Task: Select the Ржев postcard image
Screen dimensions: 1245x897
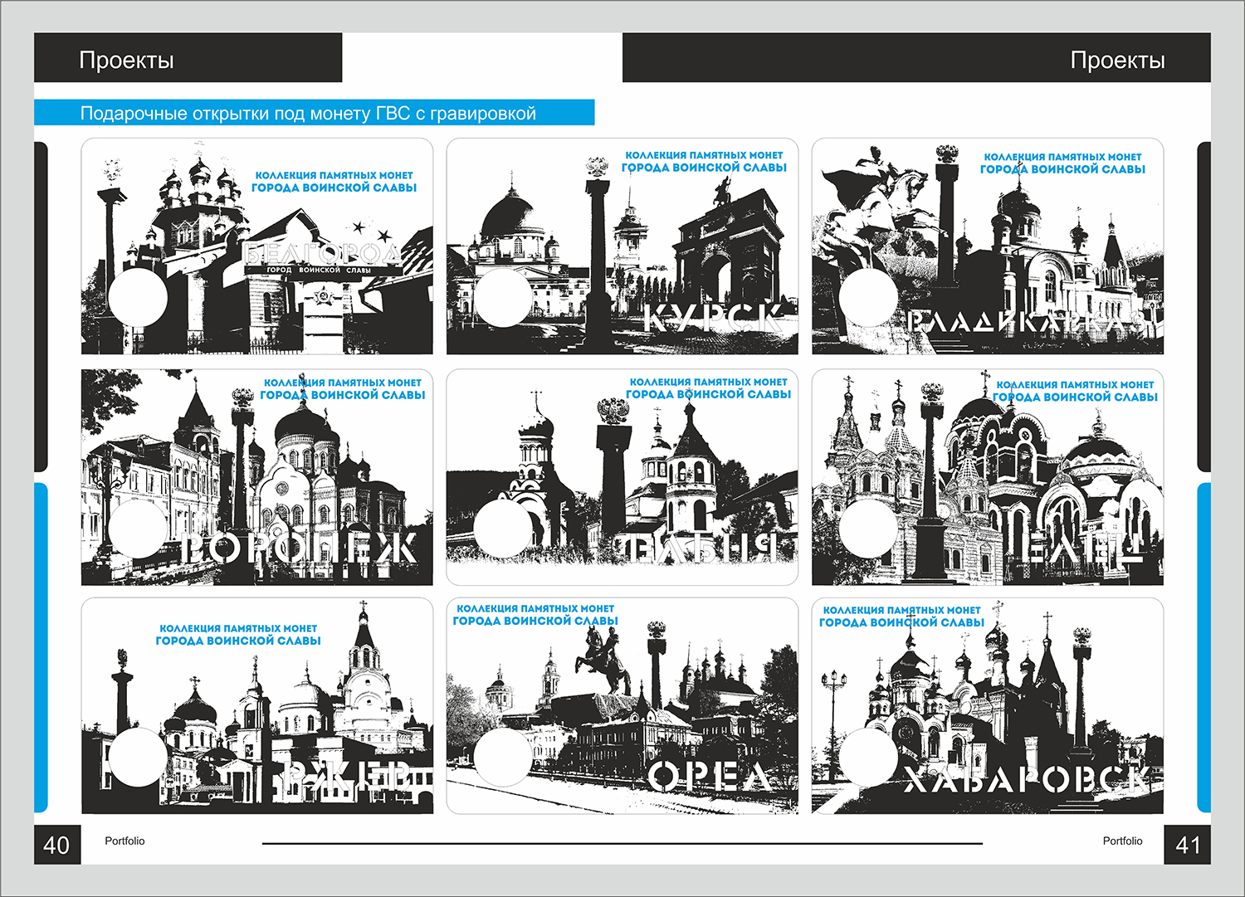Action: [x=257, y=706]
